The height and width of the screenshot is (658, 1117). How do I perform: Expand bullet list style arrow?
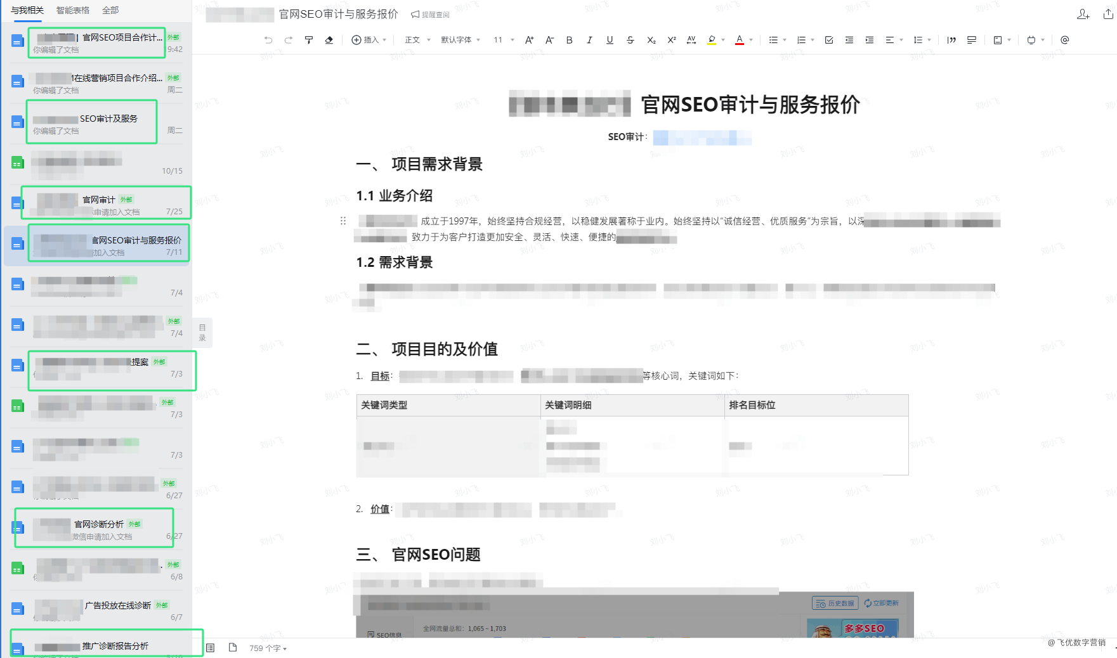785,40
